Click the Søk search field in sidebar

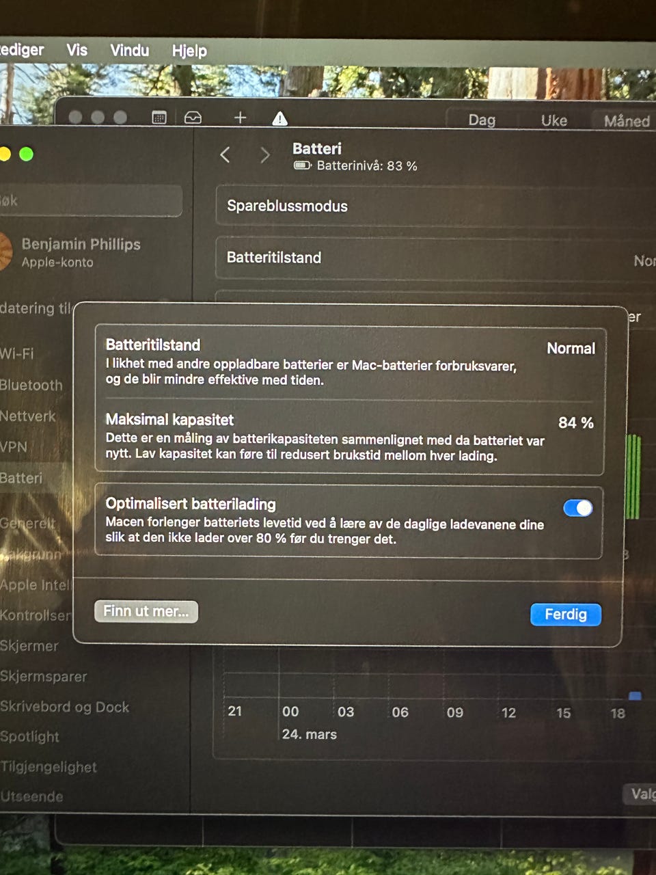[x=90, y=201]
